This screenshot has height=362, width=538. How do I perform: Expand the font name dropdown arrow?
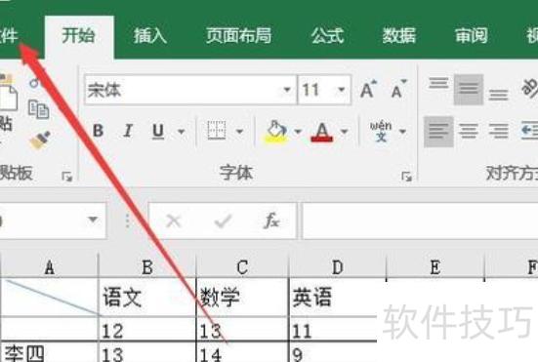coord(287,90)
